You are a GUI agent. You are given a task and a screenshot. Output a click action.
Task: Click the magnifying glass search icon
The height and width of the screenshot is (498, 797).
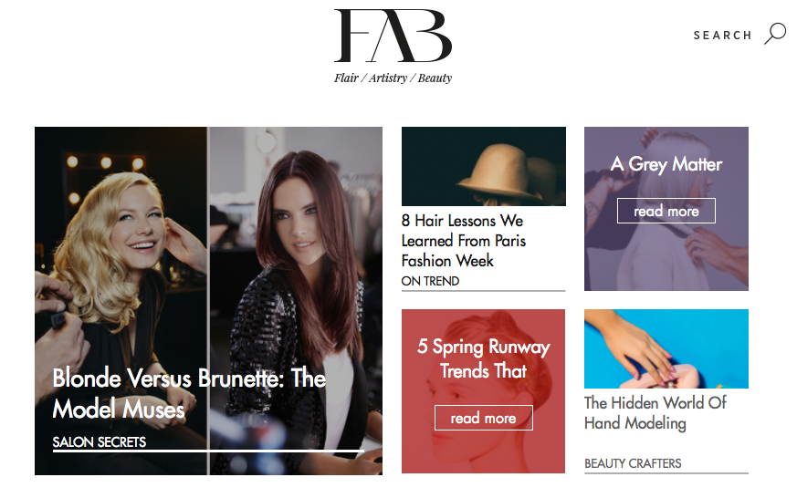point(775,34)
